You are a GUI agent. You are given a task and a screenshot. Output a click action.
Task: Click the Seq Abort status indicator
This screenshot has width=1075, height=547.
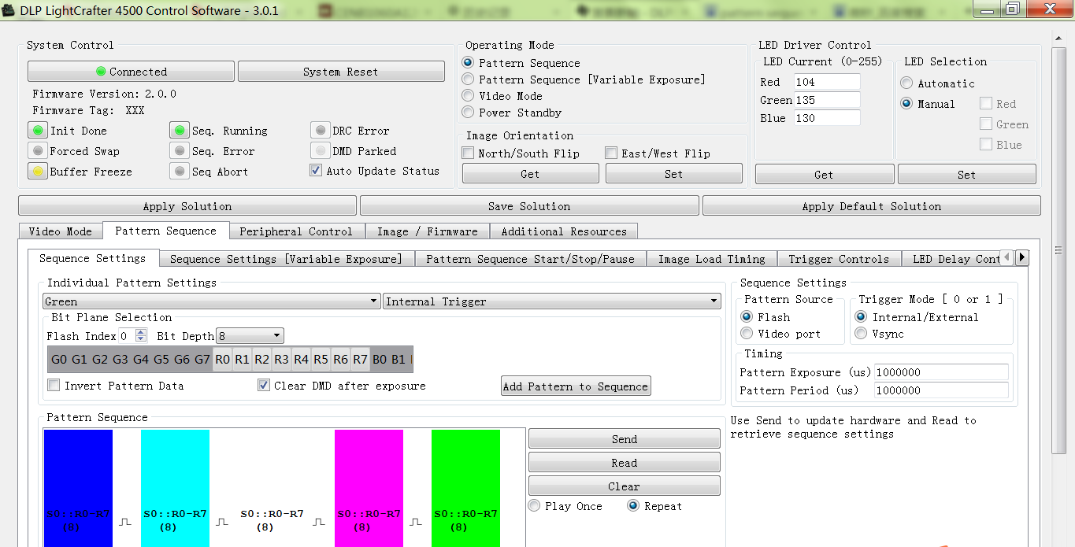click(x=180, y=172)
